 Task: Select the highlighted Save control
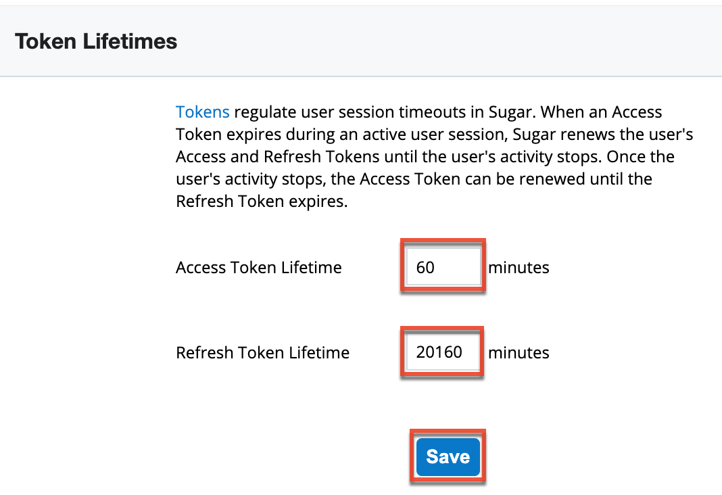(x=448, y=456)
